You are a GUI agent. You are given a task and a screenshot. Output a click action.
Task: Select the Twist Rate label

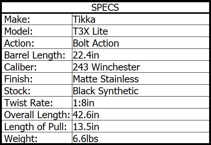coord(28,103)
